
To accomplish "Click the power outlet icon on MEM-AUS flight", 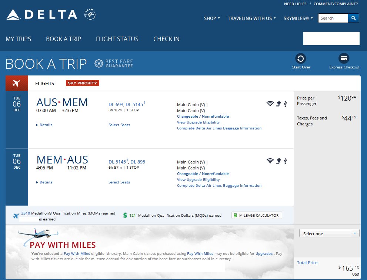I will (278, 161).
